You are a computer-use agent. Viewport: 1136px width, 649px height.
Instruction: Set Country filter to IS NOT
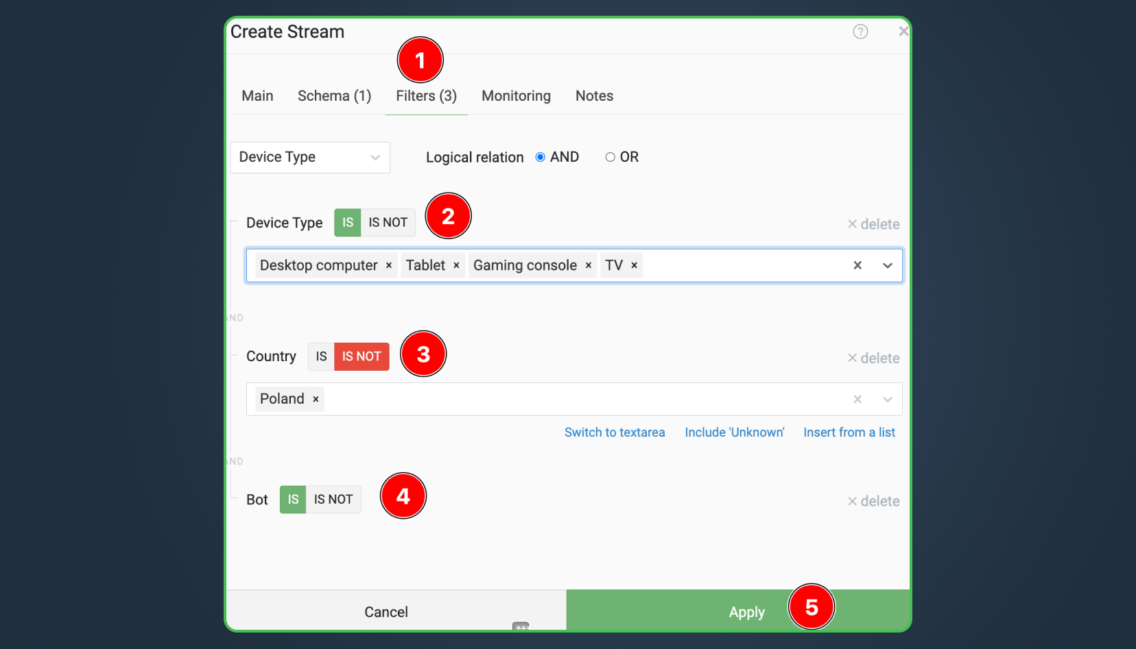point(362,356)
